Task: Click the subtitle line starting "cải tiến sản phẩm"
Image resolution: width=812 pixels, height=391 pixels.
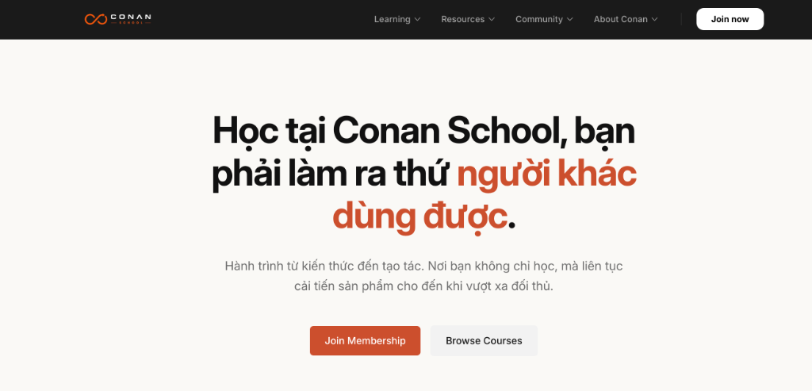Action: click(423, 286)
